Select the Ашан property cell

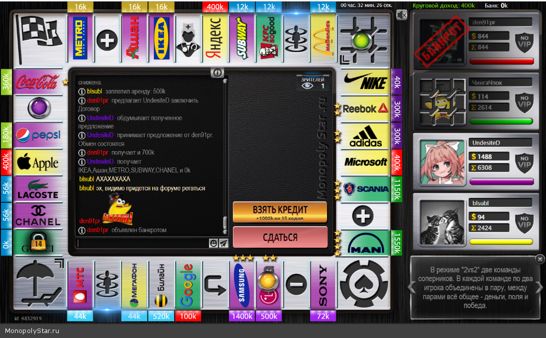tap(134, 38)
